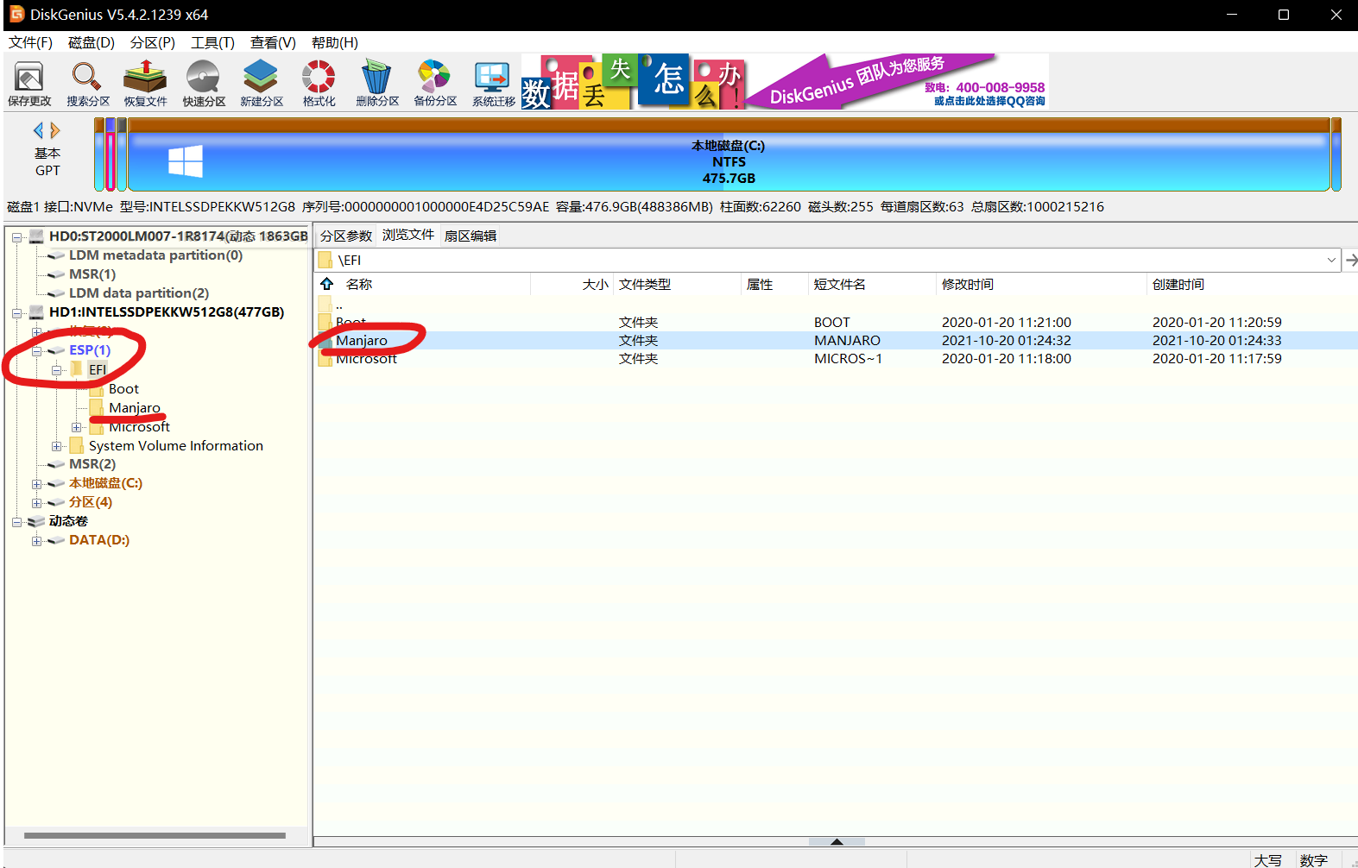Viewport: 1358px width, 868px height.
Task: Select the 格式化 format icon
Action: click(x=319, y=83)
